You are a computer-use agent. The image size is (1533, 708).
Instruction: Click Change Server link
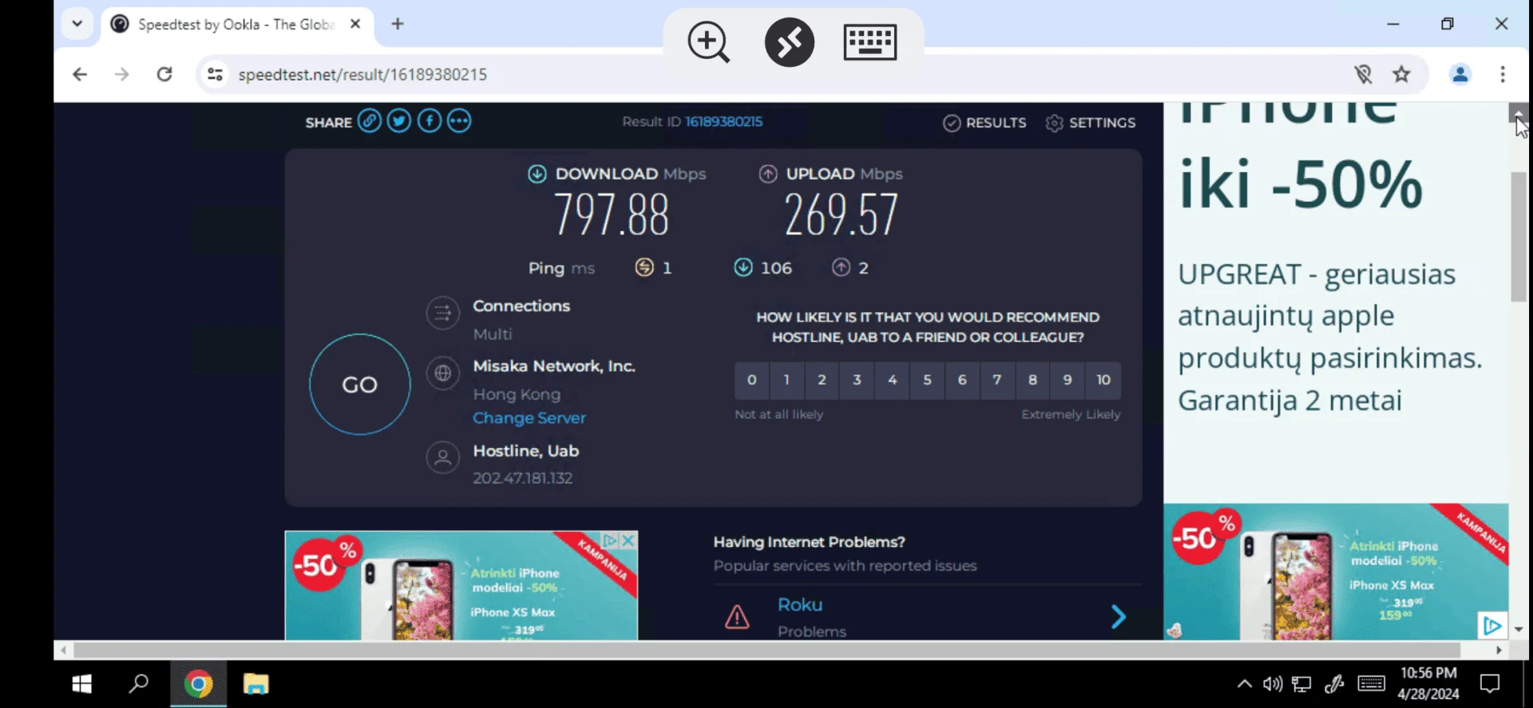click(x=529, y=418)
